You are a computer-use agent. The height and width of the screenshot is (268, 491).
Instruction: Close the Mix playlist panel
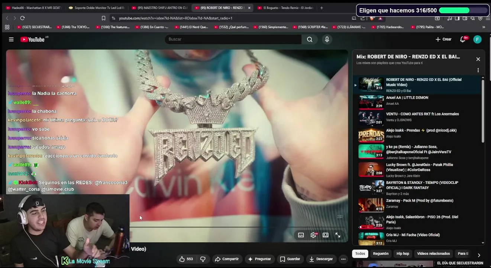tap(478, 59)
